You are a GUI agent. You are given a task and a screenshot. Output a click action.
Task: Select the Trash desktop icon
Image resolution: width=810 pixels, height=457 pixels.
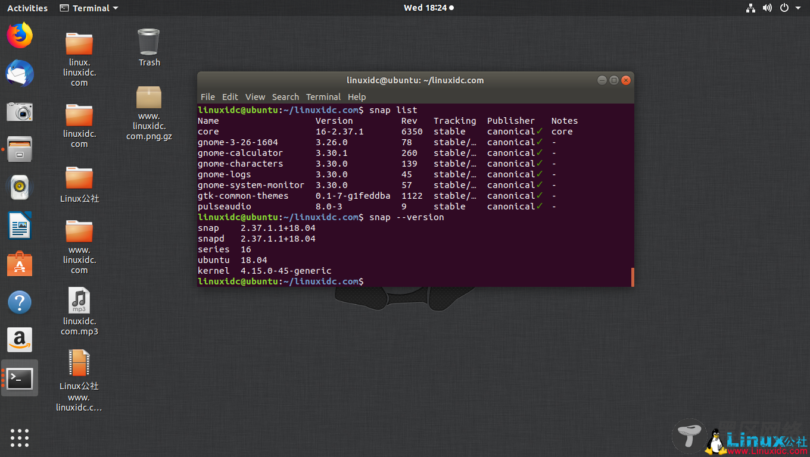[149, 48]
